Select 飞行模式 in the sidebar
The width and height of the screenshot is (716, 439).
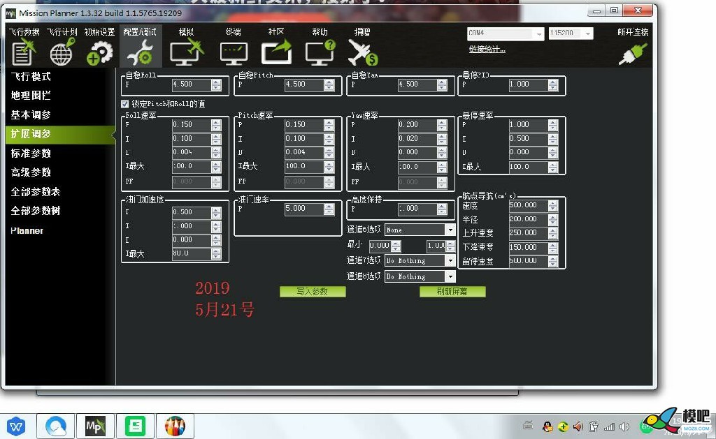click(31, 77)
